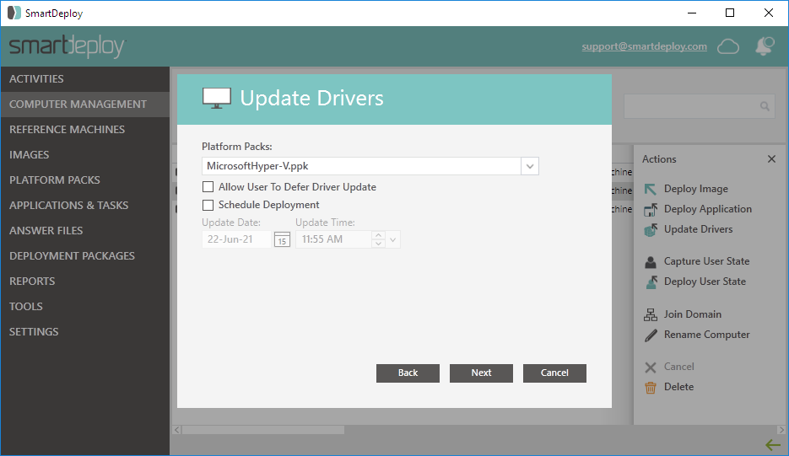Open Images section
789x456 pixels.
click(85, 155)
